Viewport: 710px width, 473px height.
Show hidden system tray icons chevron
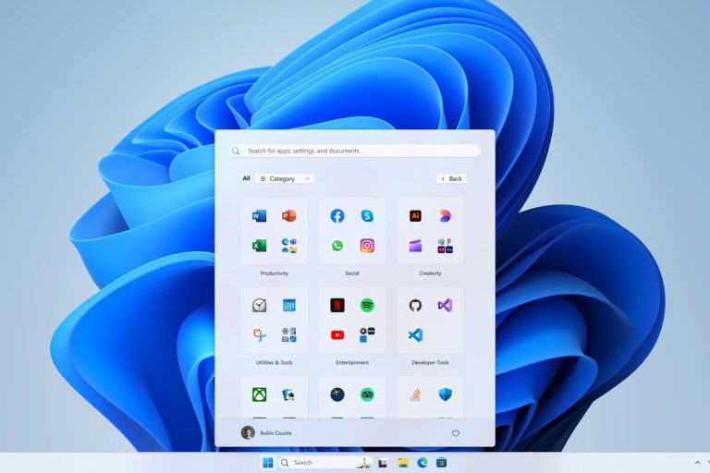tap(697, 463)
